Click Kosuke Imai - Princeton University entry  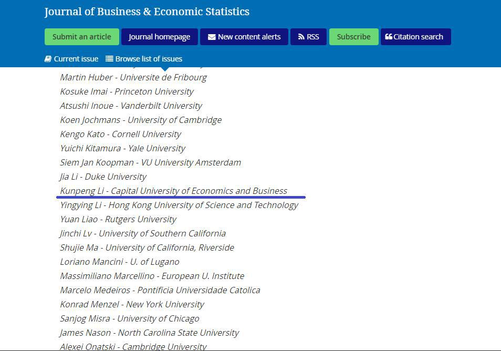tap(127, 91)
